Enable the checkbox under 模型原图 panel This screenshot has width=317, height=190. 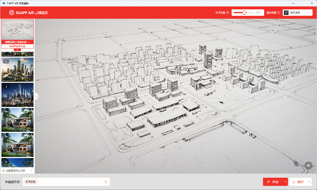pos(6,46)
